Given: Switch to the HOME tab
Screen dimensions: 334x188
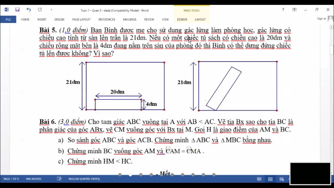Looking at the screenshot, I should [x=25, y=19].
